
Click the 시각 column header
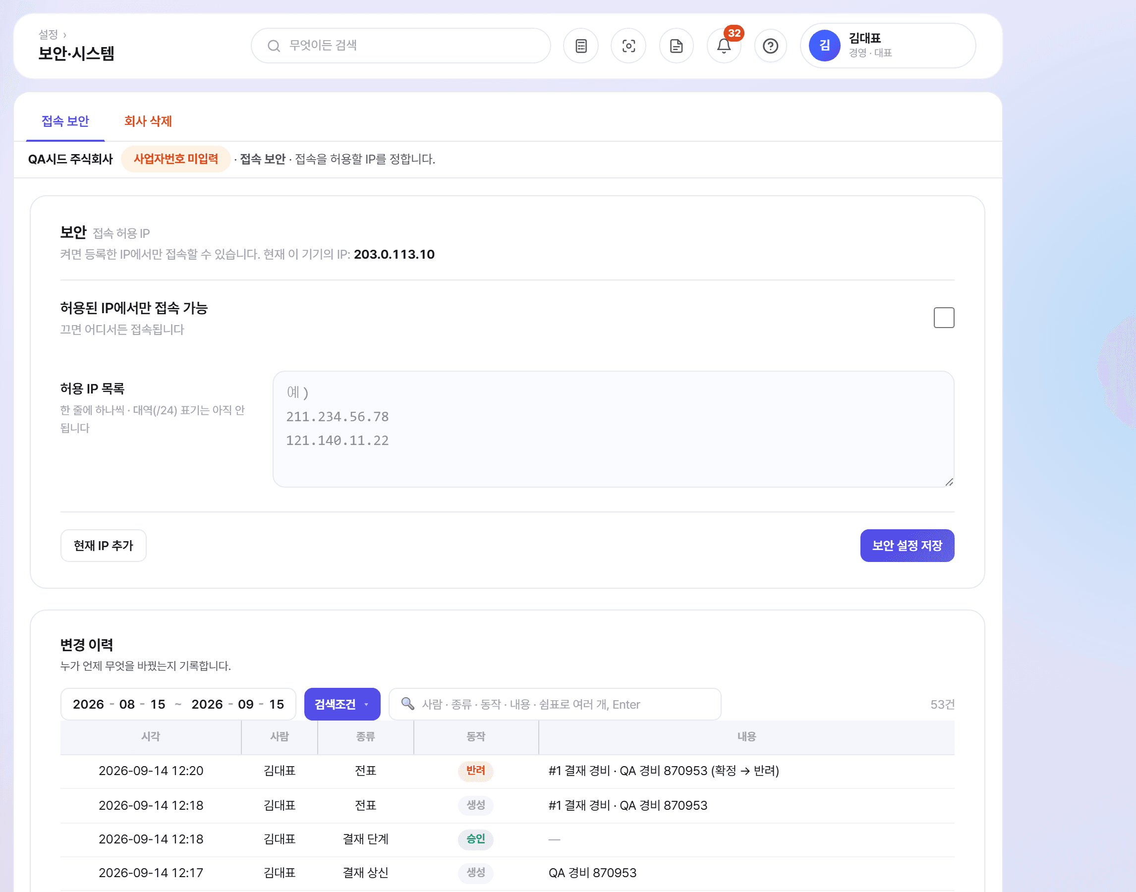point(150,736)
